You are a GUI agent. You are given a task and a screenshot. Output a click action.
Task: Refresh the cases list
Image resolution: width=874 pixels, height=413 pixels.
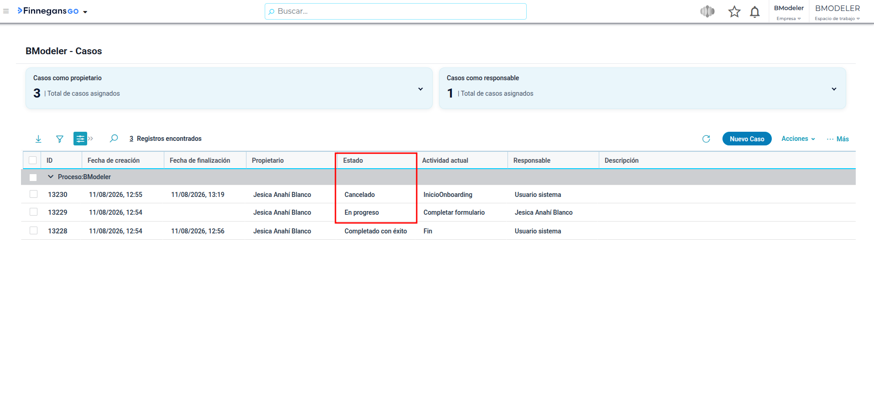[x=706, y=139]
